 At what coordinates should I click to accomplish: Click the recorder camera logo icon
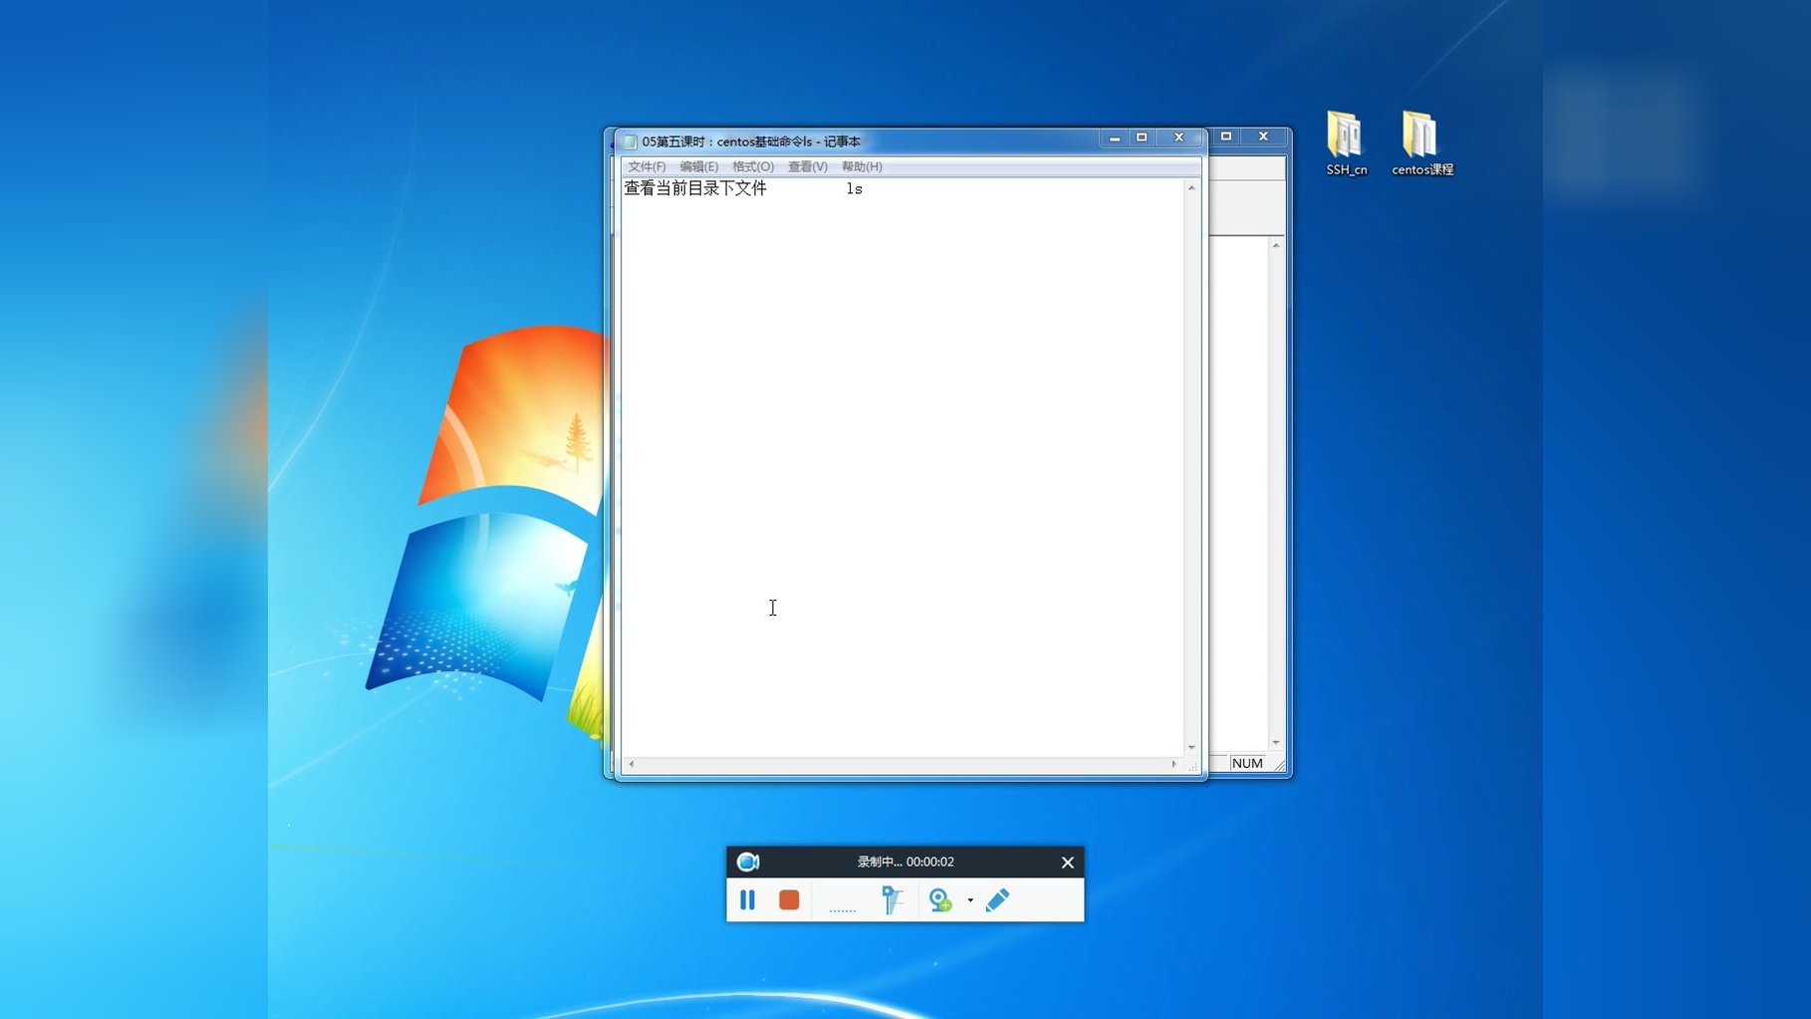click(748, 862)
